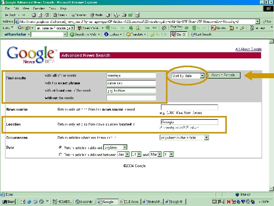Open the File menu
Viewport: 274px width, 206px height.
pyautogui.click(x=7, y=8)
